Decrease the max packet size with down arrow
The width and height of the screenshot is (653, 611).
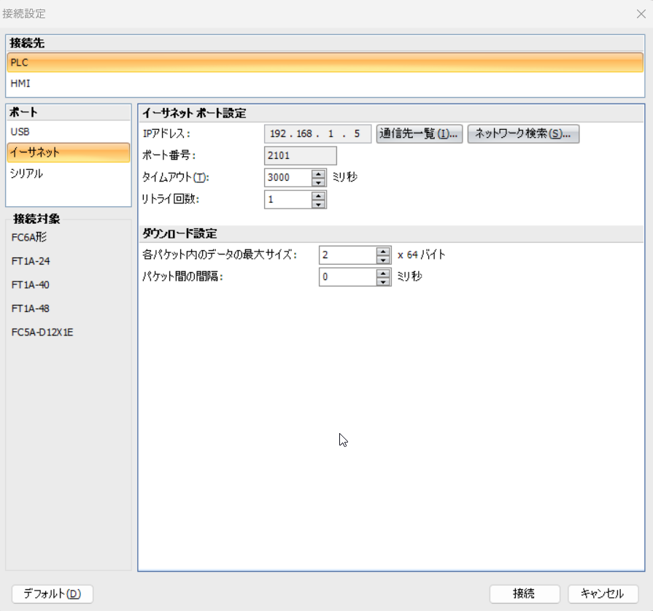tap(383, 260)
